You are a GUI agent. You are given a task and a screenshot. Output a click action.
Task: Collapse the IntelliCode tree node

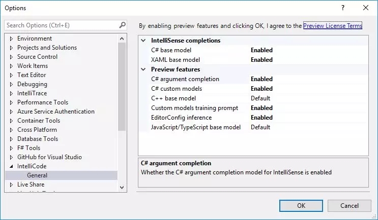[x=11, y=166]
